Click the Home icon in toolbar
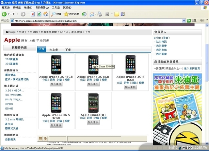 [46, 14]
